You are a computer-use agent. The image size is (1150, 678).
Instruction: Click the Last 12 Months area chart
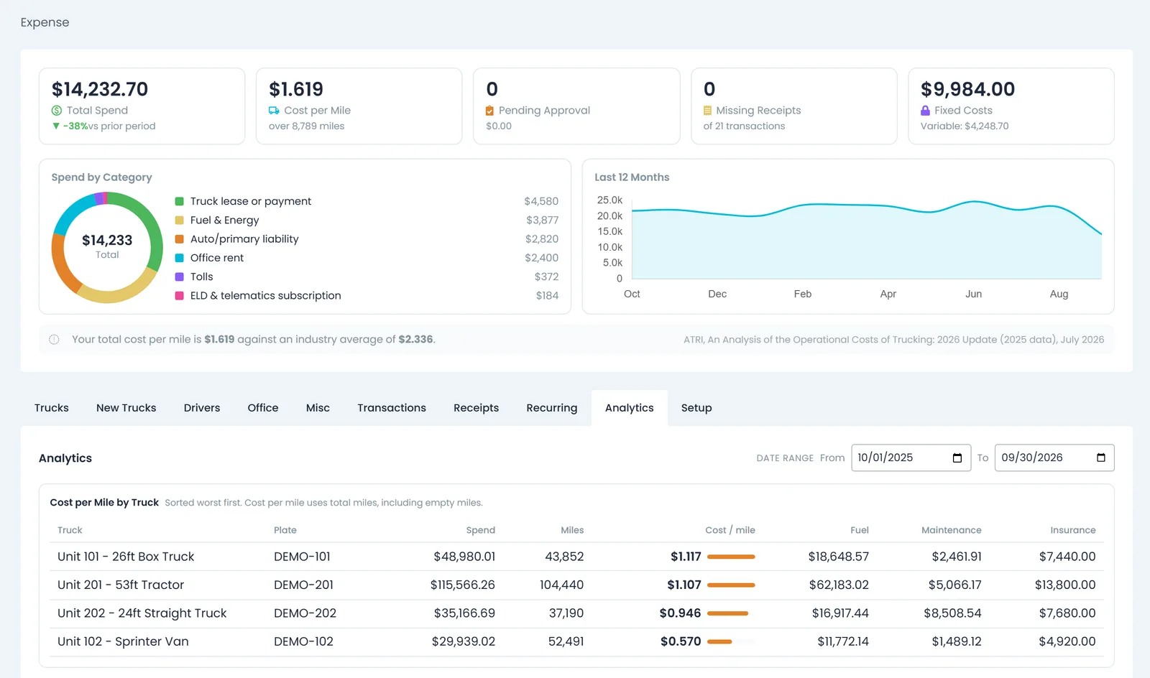(867, 240)
